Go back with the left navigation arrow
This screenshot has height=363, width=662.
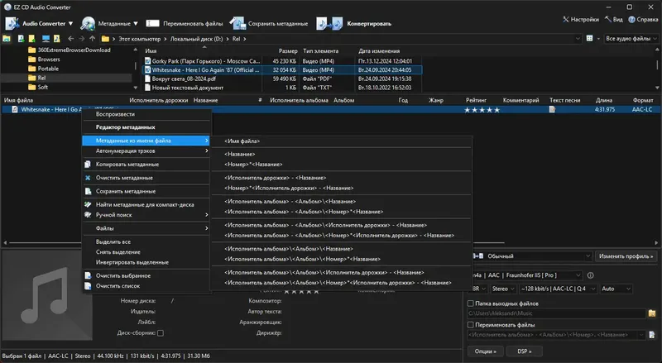(70, 39)
